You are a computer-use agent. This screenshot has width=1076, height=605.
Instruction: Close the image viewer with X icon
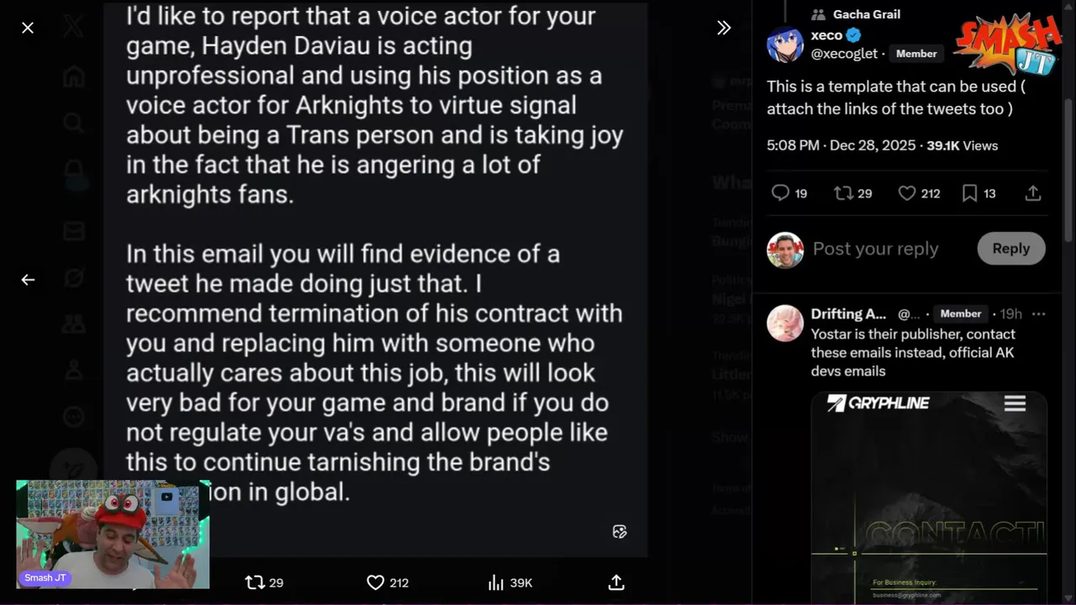point(28,28)
